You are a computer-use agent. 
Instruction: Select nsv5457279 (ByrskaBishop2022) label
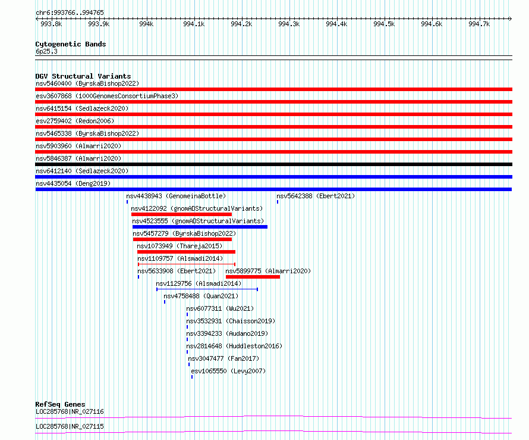[x=184, y=233]
